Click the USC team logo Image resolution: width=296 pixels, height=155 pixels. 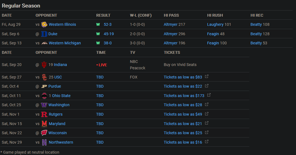click(44, 77)
